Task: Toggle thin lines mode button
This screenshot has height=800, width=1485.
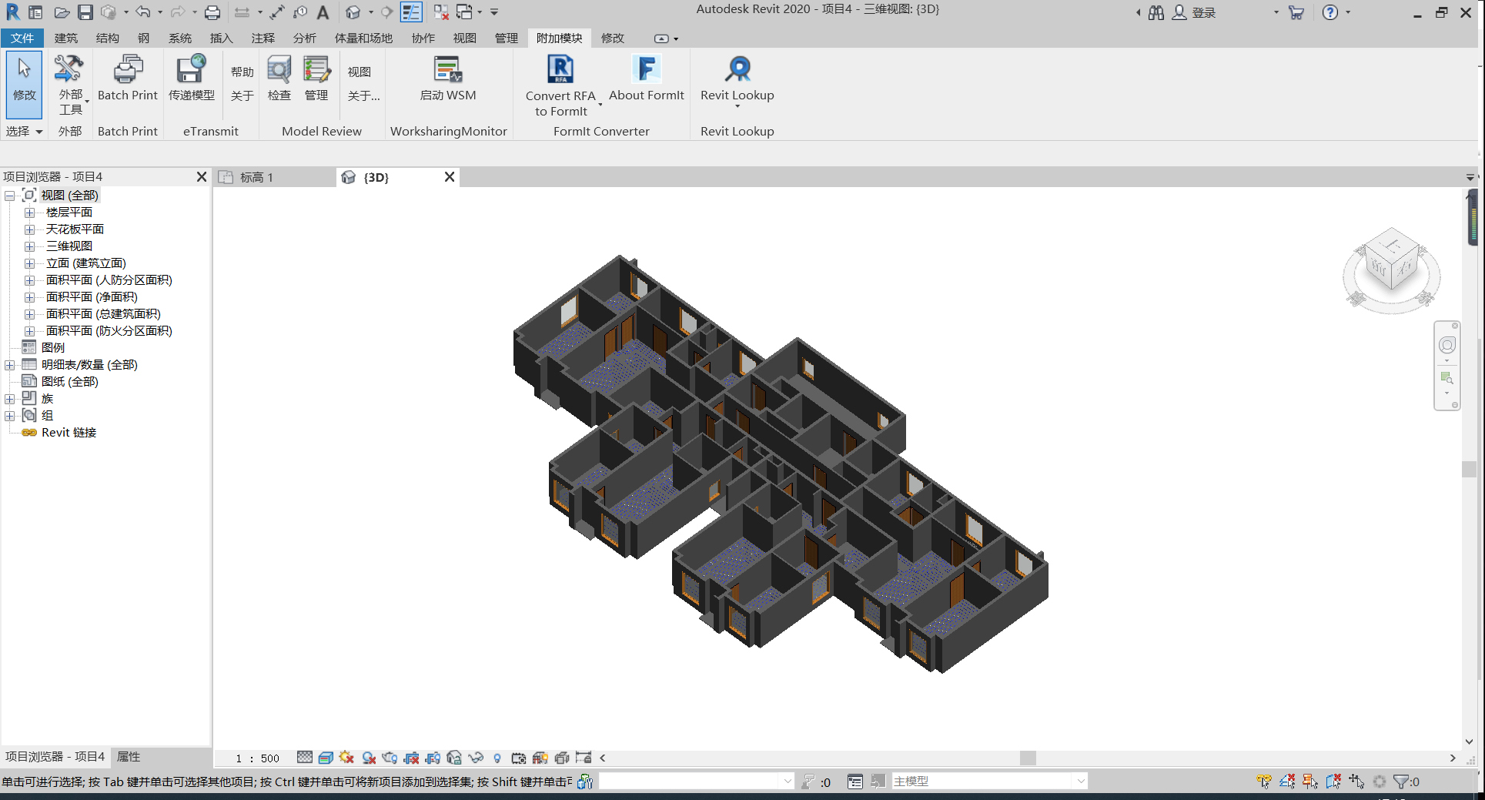Action: pos(411,12)
